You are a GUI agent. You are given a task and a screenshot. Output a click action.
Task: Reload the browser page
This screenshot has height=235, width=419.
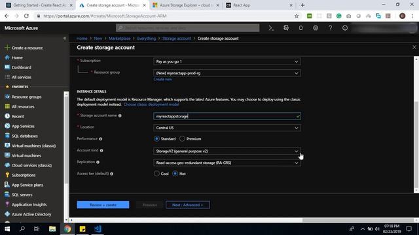[x=26, y=16]
